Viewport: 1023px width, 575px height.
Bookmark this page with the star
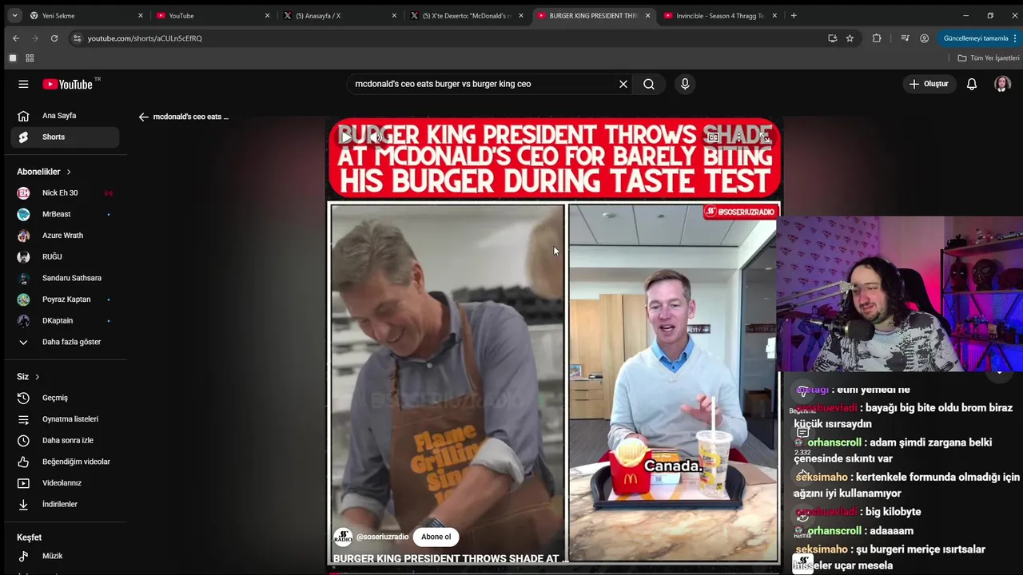[850, 38]
